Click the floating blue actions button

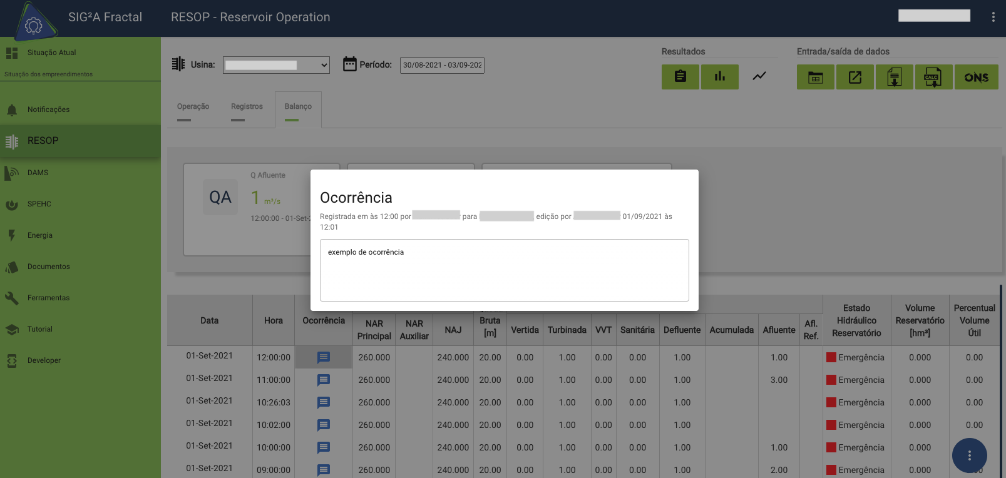(969, 455)
